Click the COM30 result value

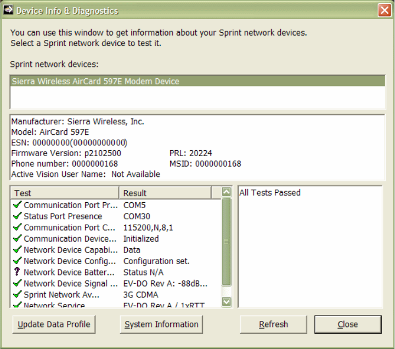[137, 216]
